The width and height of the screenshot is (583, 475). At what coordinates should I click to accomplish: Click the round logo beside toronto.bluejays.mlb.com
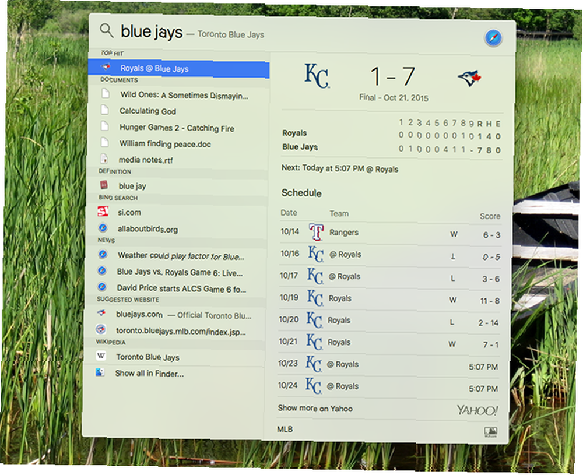(x=101, y=329)
